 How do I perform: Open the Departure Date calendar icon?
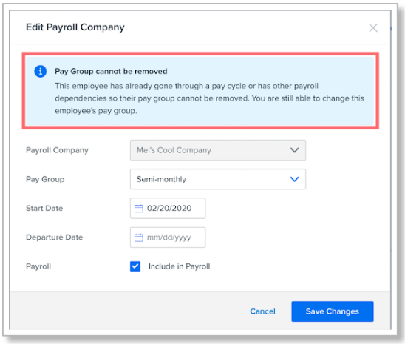point(139,237)
